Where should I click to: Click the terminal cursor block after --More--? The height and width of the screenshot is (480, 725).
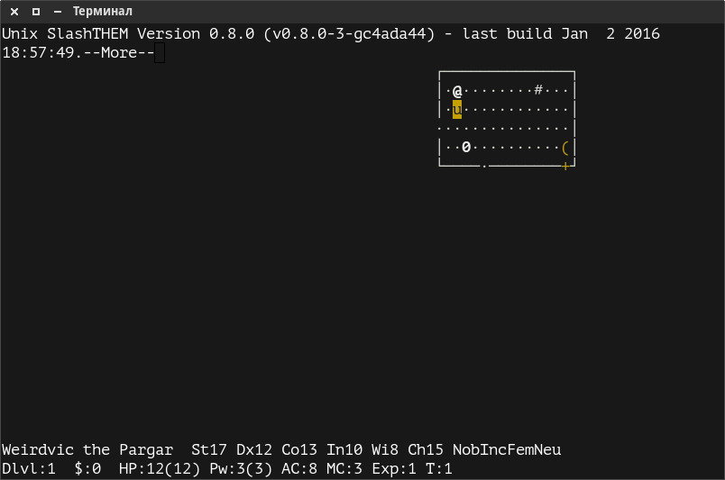[x=160, y=53]
